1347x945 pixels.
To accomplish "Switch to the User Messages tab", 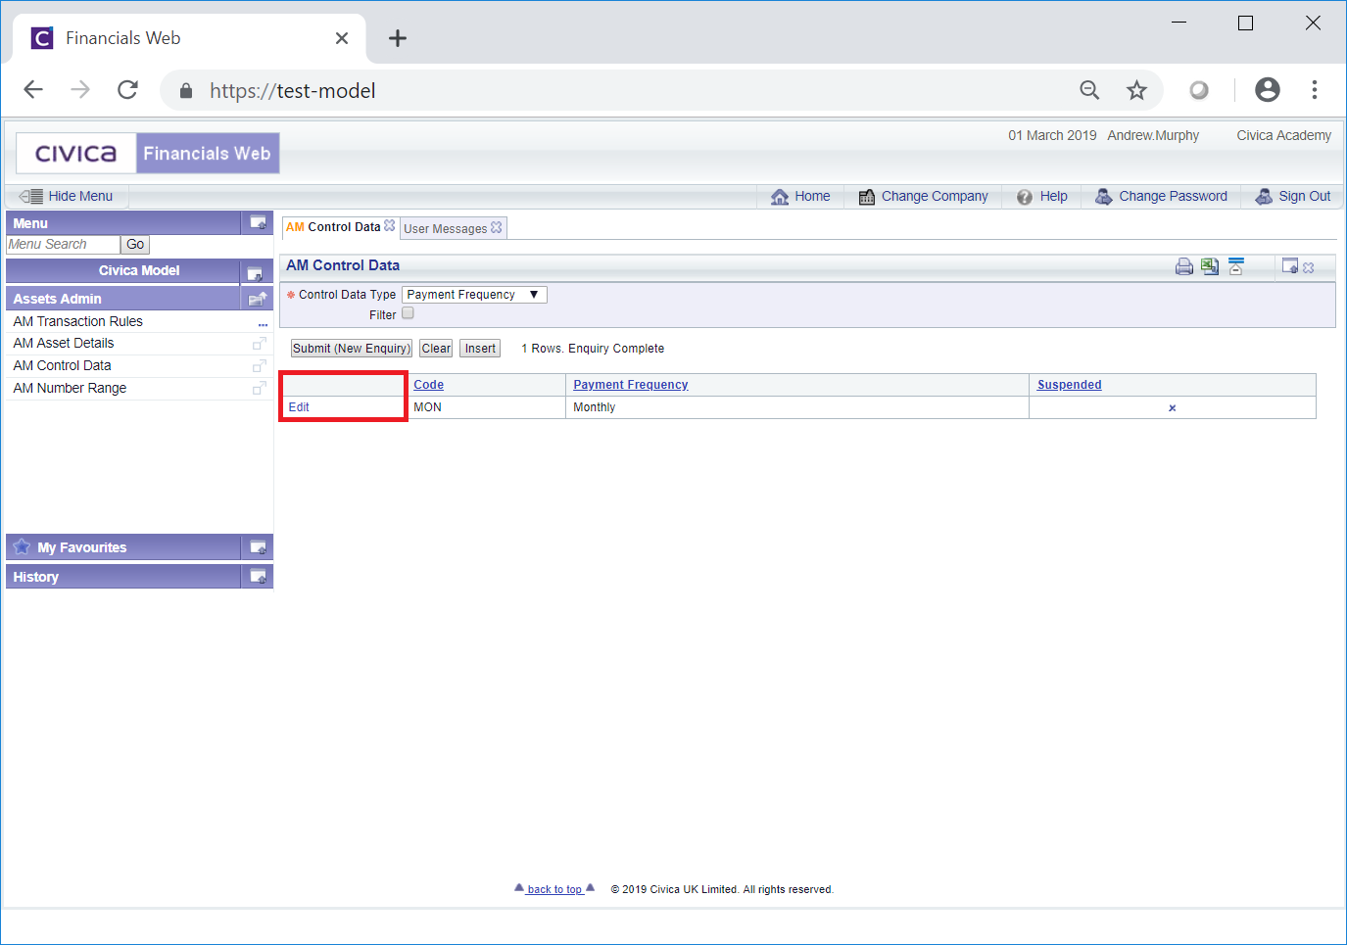I will click(446, 229).
